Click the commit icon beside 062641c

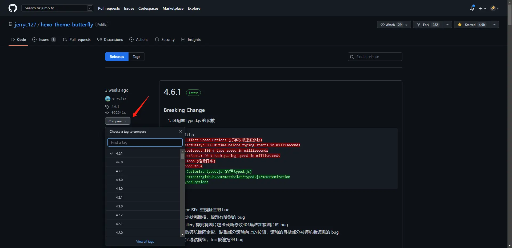107,113
